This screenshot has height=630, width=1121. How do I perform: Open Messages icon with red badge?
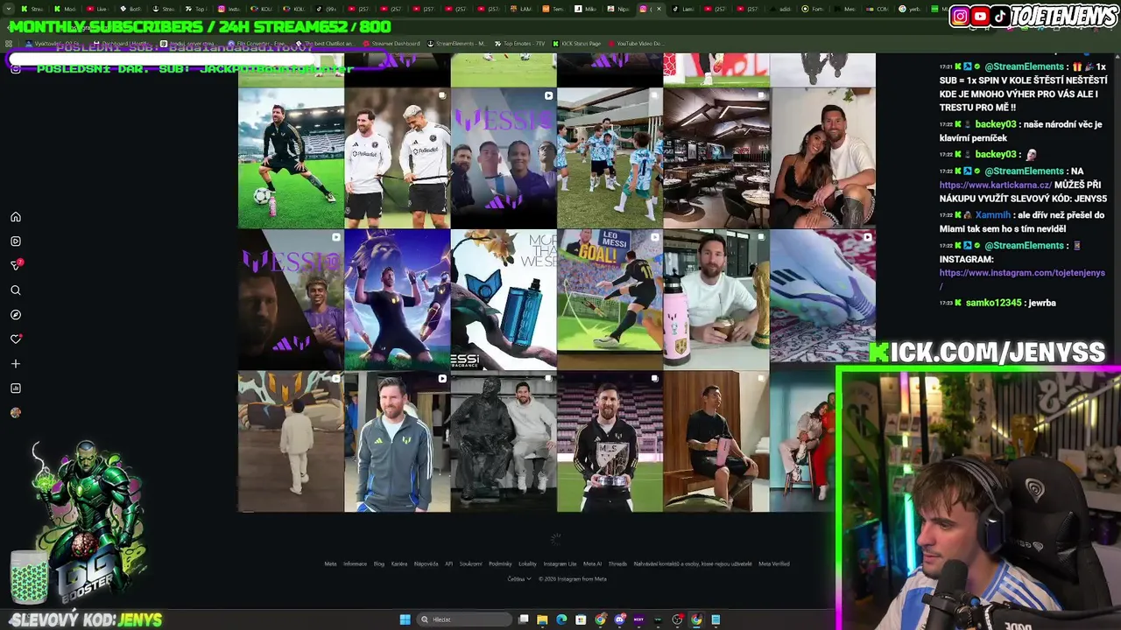click(16, 265)
